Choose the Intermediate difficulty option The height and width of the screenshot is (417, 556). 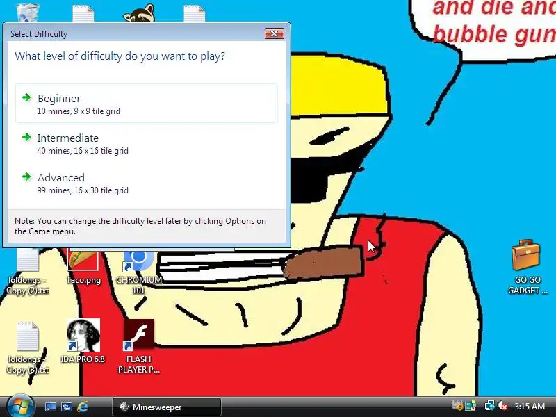coord(146,143)
